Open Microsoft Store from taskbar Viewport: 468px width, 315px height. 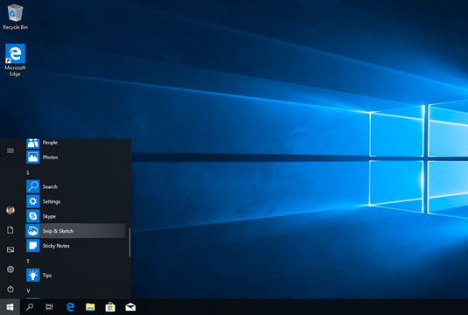click(x=110, y=307)
